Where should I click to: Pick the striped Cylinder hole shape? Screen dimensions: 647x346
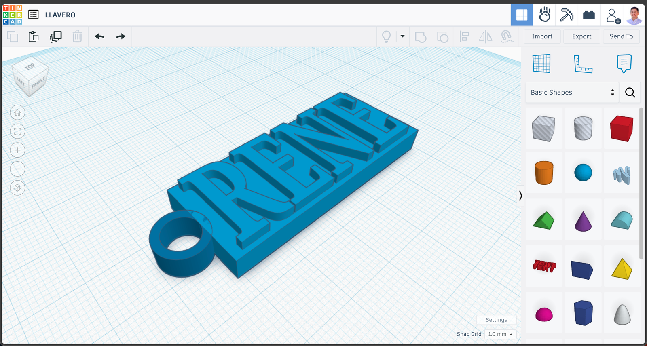583,129
